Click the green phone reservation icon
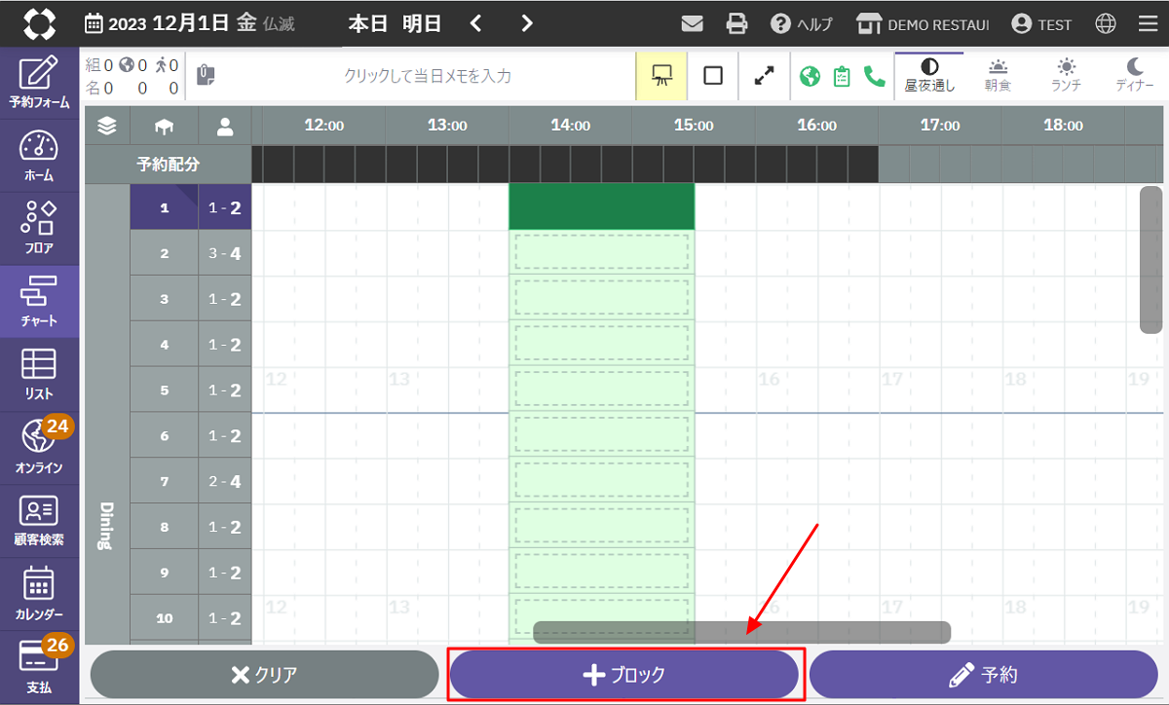The image size is (1169, 705). [874, 75]
